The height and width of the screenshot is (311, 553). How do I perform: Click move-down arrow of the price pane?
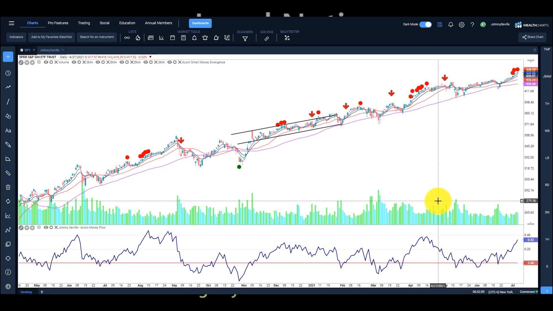[27, 62]
